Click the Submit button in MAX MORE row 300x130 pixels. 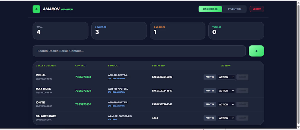coord(242,90)
